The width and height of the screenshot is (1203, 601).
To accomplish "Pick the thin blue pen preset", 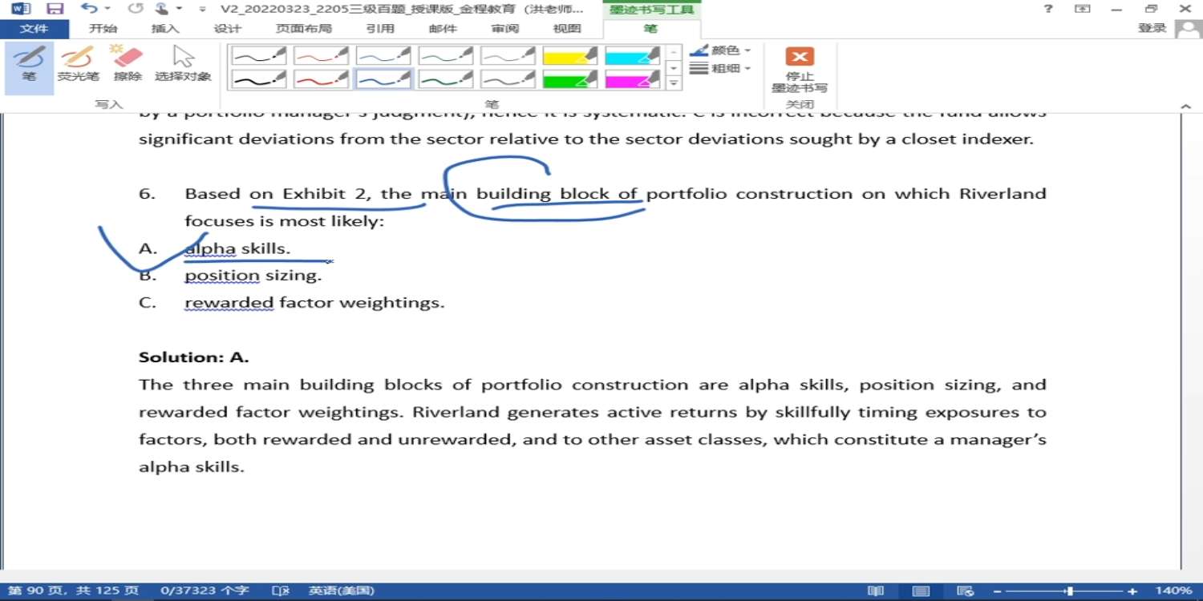I will click(384, 55).
